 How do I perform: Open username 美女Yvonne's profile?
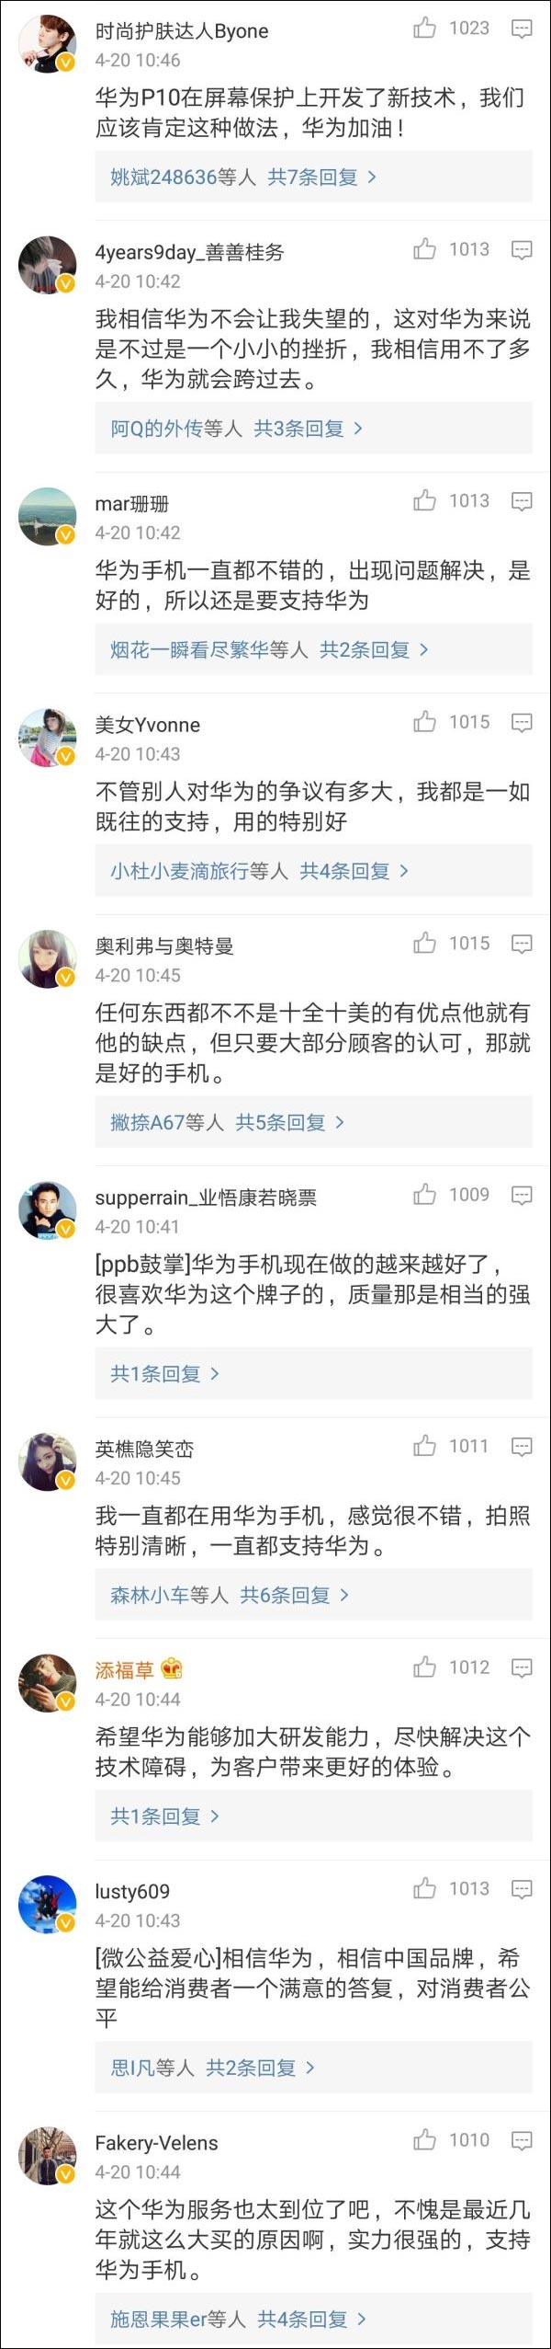148,725
